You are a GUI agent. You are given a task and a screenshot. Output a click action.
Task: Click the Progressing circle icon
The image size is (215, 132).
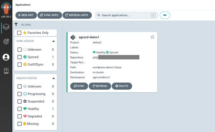(x=25, y=94)
